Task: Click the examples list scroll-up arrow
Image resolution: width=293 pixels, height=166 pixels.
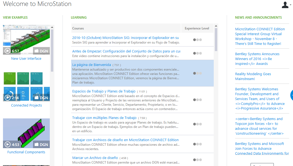Action: click(52, 27)
